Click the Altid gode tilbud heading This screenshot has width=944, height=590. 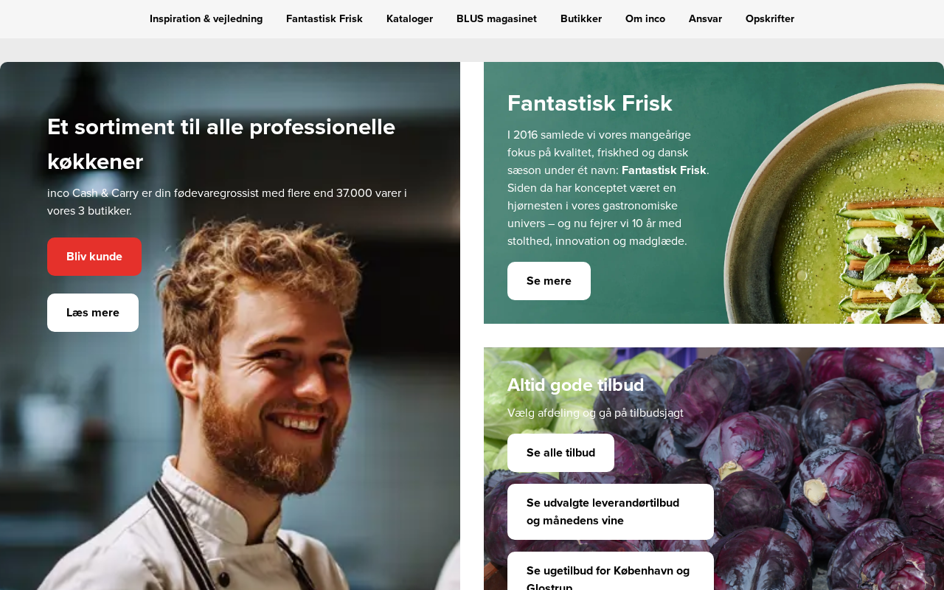click(576, 385)
